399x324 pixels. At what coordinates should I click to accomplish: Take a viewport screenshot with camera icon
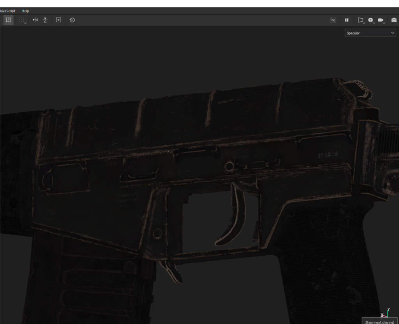[394, 20]
